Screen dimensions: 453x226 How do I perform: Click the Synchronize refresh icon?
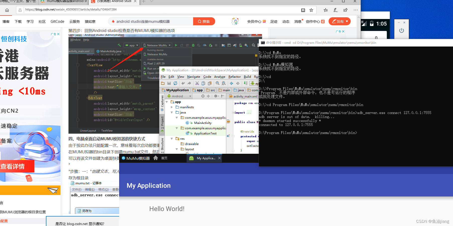(x=175, y=83)
